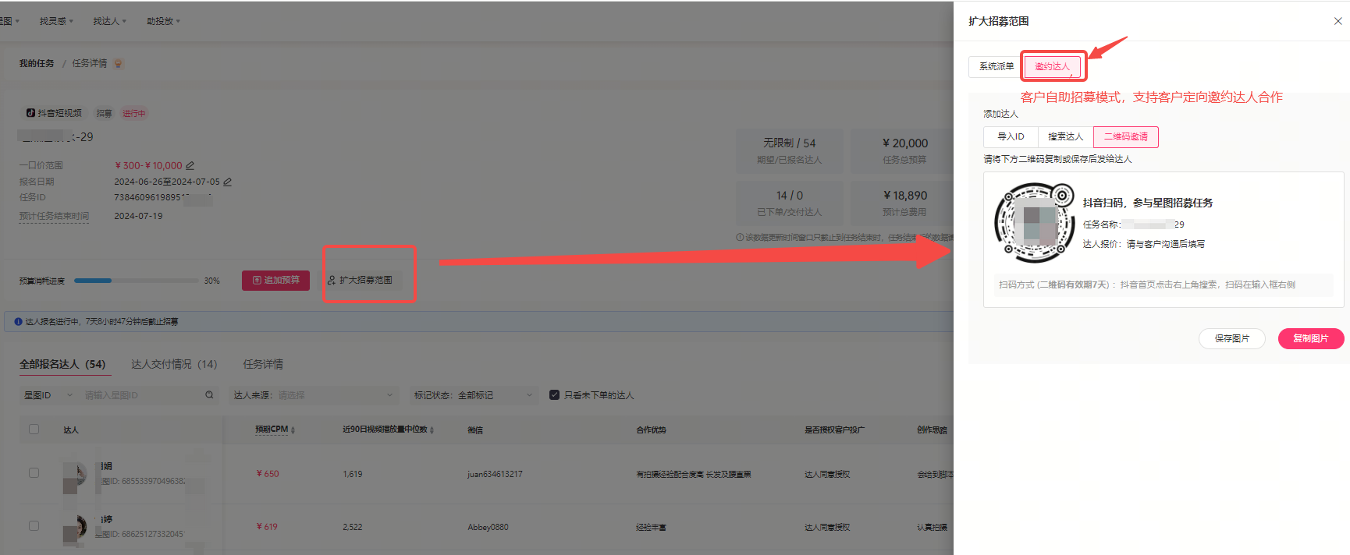Viewport: 1350px width, 555px height.
Task: Click the 追加预算 button
Action: 275,280
